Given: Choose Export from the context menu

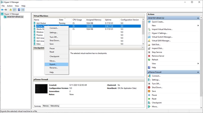Looking at the screenshot, I should click(53, 64).
